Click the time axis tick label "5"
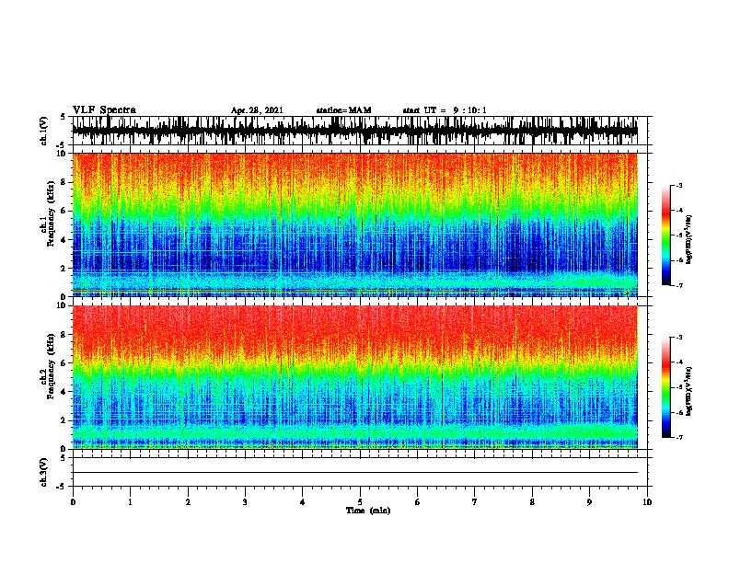The image size is (729, 563). [x=360, y=502]
